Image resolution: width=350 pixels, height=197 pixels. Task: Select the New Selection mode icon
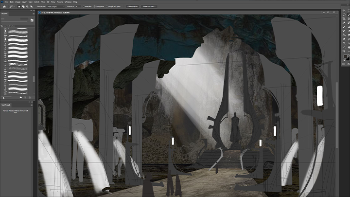[19, 7]
